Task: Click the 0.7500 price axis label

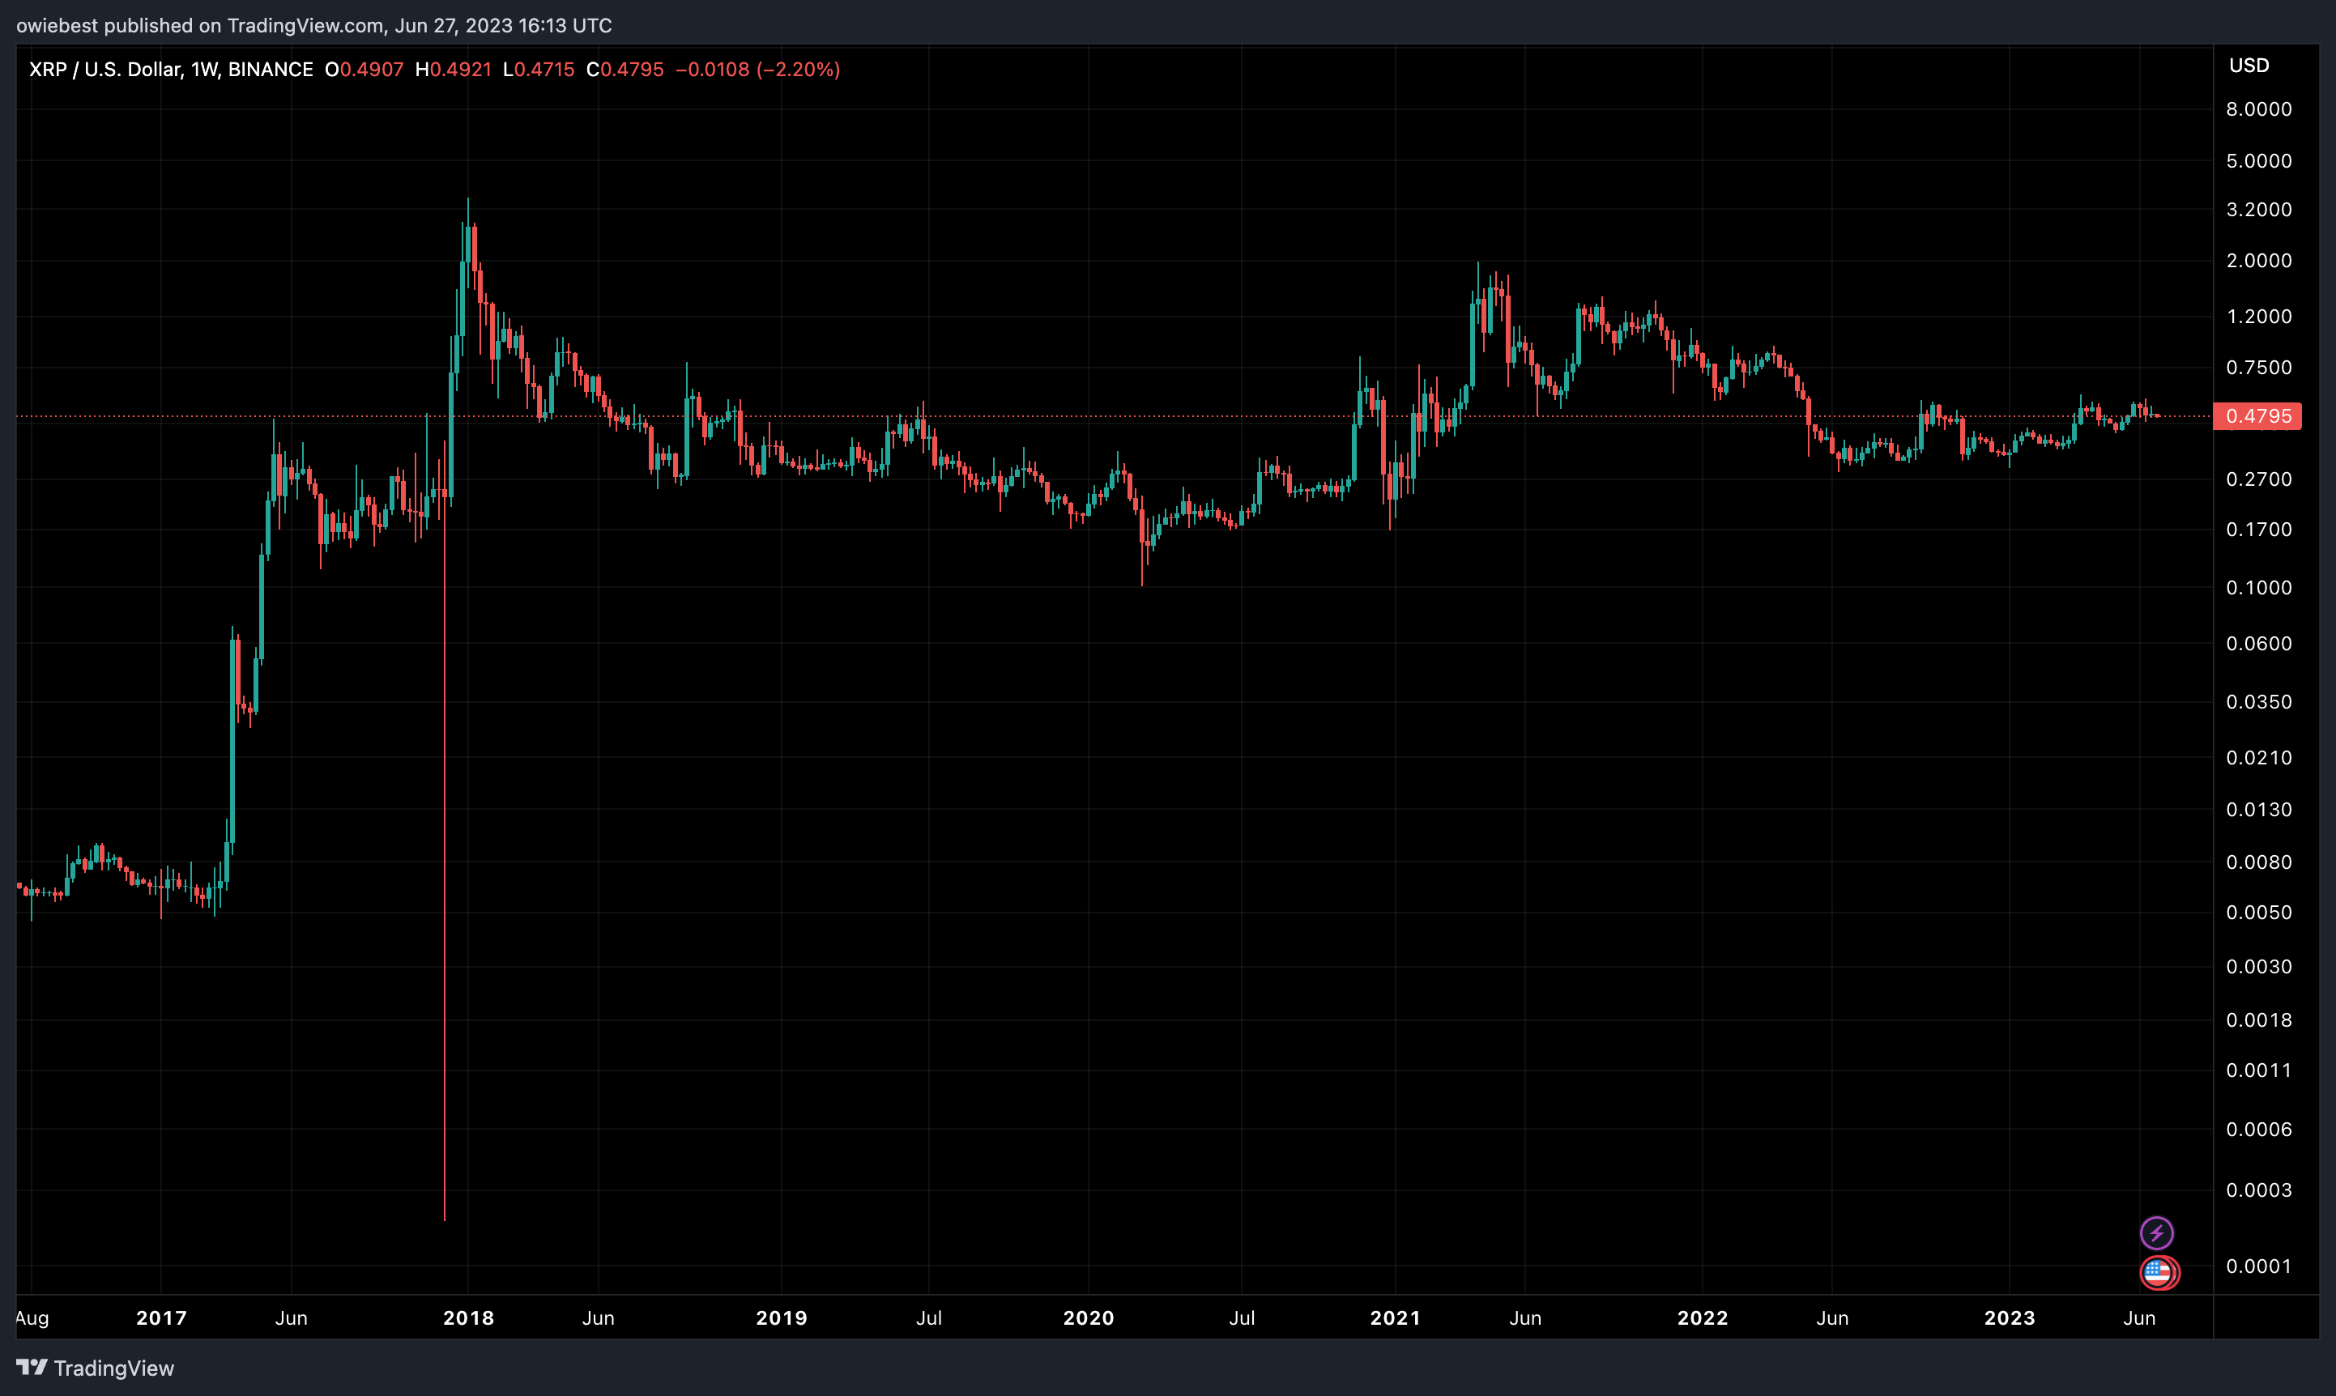Action: click(x=2258, y=368)
